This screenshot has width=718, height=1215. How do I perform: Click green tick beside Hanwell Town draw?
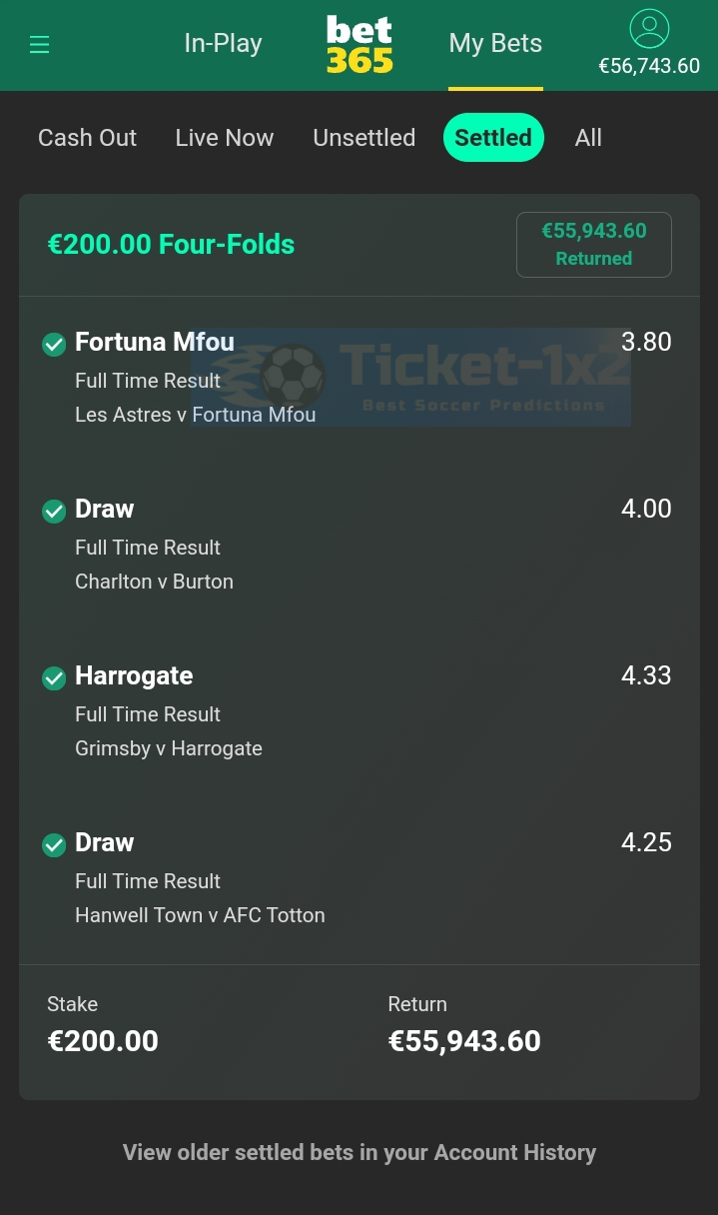pos(54,844)
